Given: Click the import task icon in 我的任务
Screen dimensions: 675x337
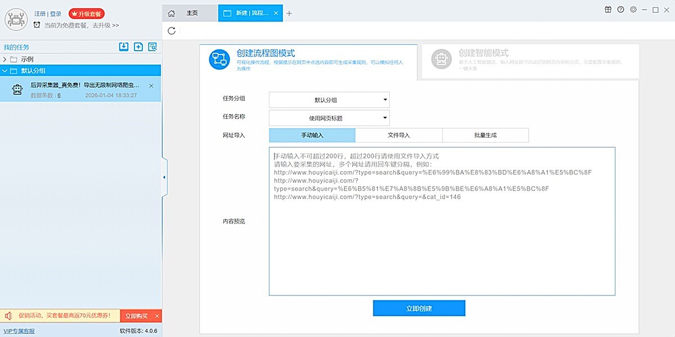Looking at the screenshot, I should [124, 47].
